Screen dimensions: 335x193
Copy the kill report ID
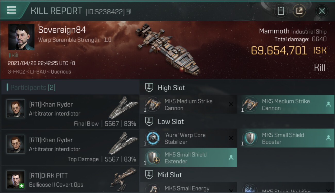click(128, 12)
